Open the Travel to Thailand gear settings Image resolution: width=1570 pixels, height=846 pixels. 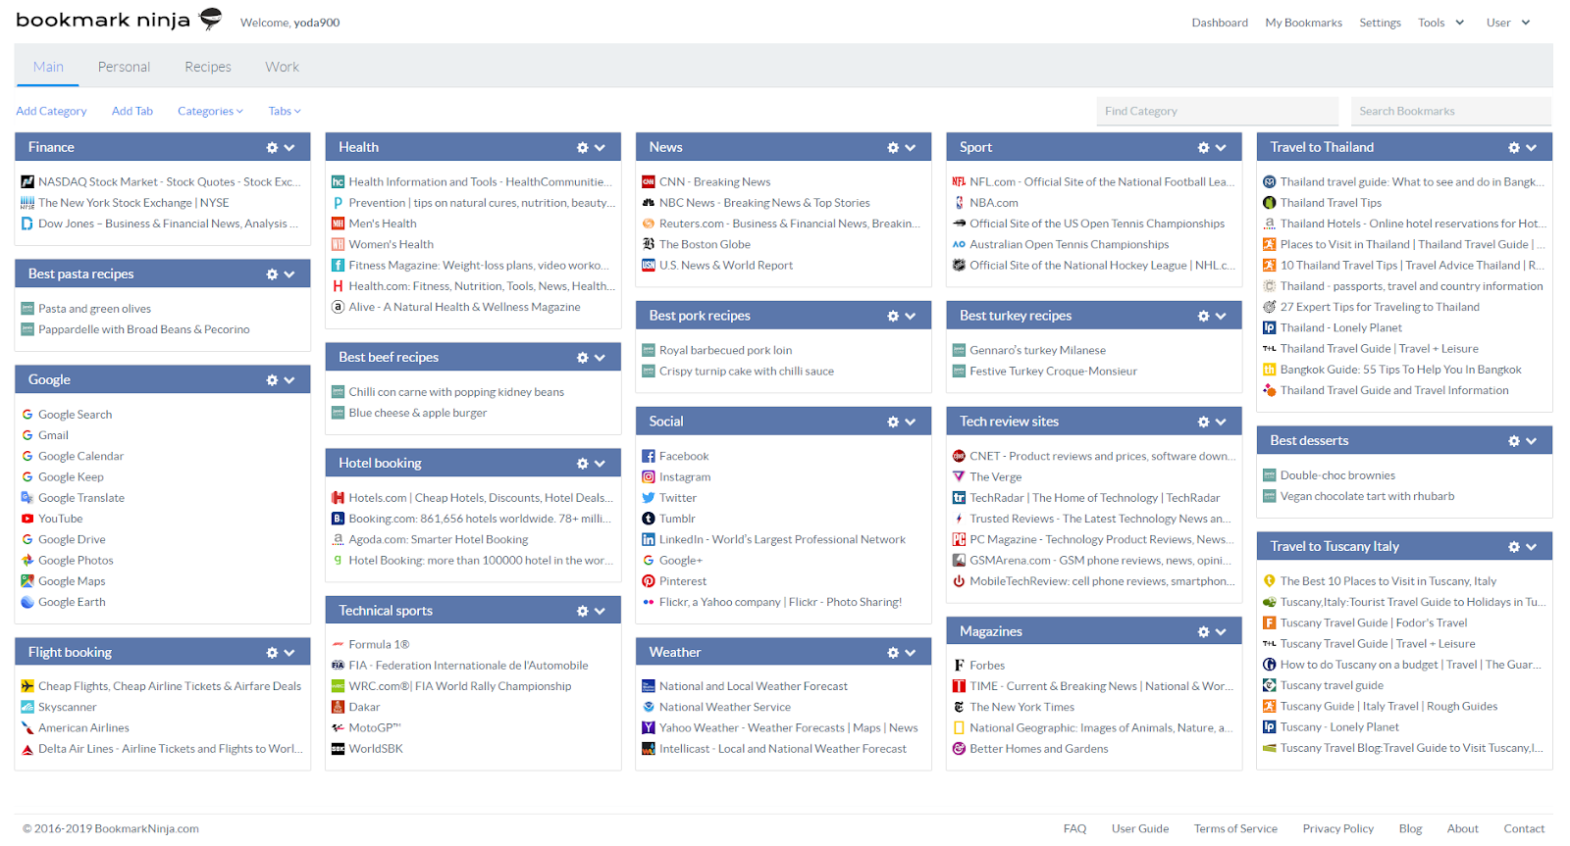pos(1514,148)
